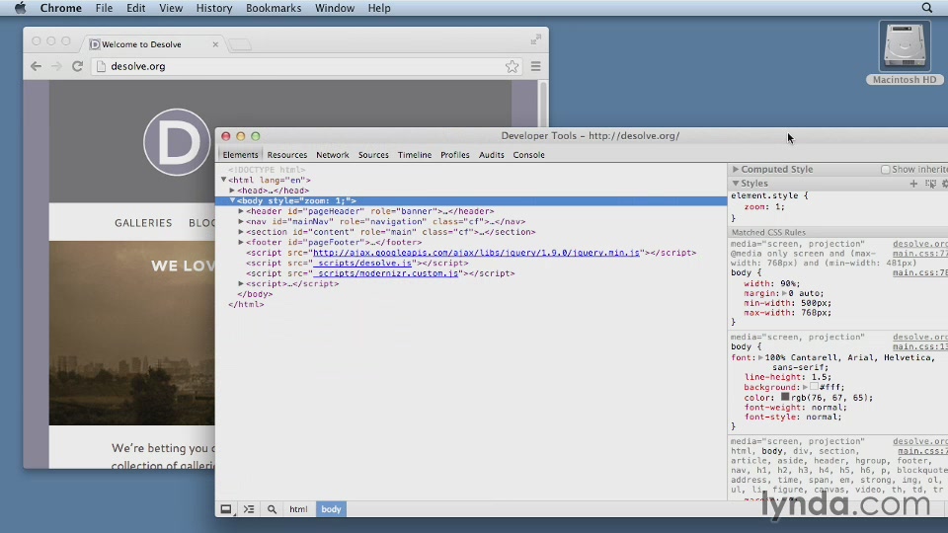948x533 pixels.
Task: Switch to the Console tab
Action: (529, 155)
